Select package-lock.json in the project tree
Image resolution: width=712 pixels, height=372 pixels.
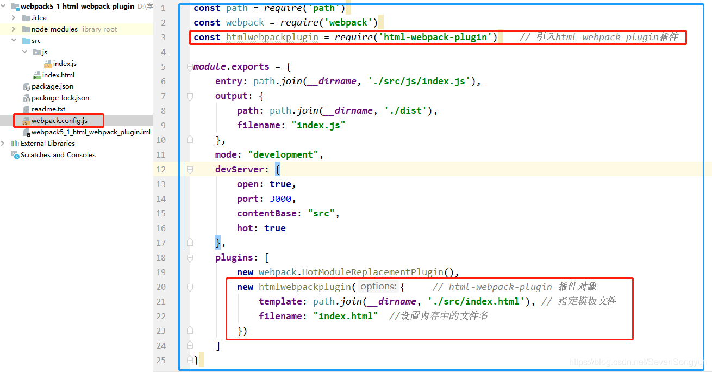click(x=60, y=98)
